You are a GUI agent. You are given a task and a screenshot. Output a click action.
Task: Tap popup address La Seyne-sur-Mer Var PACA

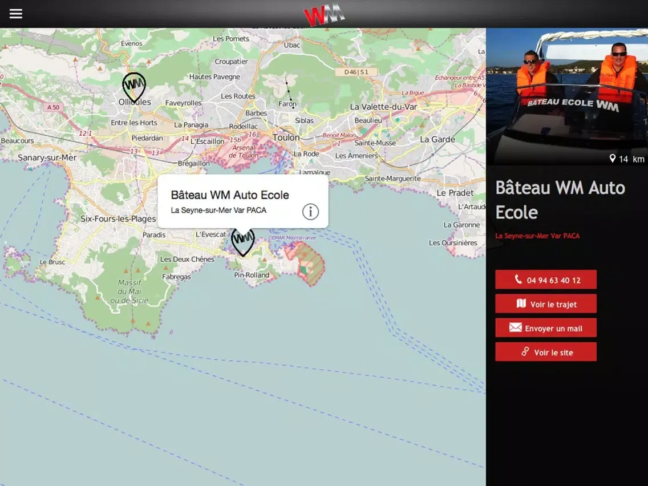click(218, 210)
